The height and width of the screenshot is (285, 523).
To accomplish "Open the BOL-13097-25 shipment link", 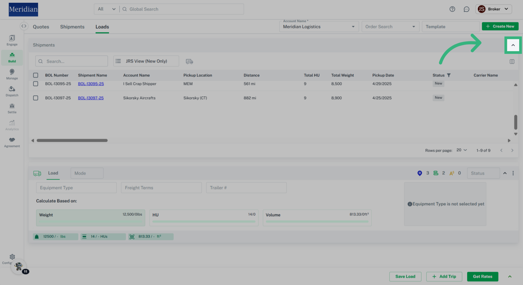I will (91, 98).
